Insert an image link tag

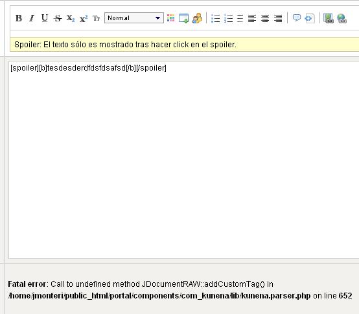328,18
